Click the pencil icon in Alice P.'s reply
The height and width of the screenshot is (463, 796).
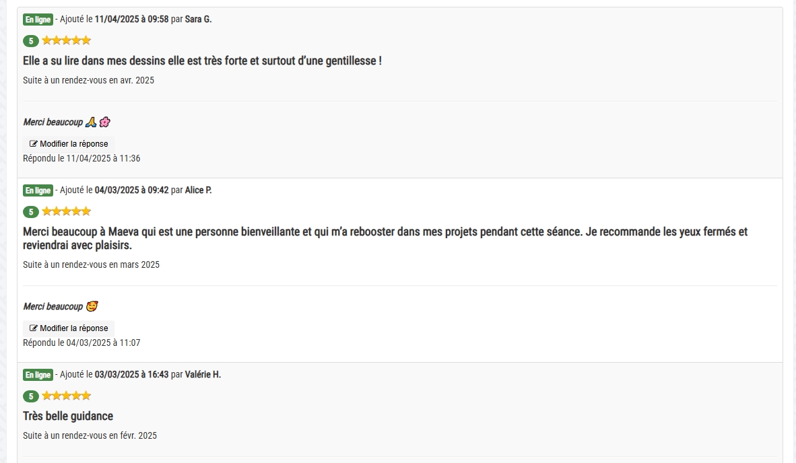coord(34,328)
